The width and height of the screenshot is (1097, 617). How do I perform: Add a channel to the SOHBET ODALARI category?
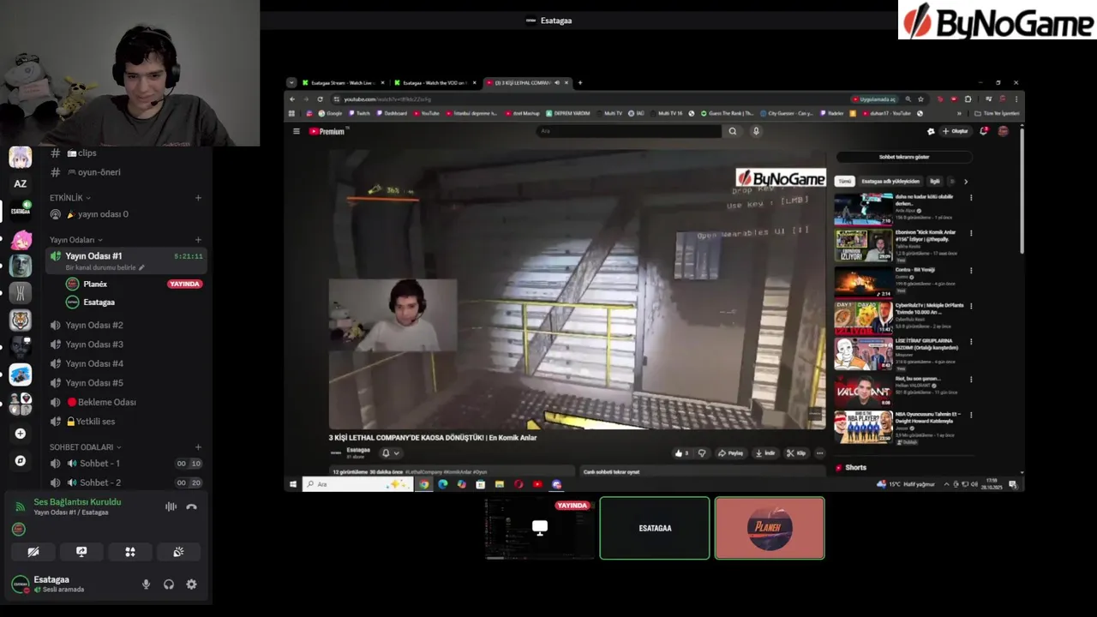[x=198, y=447]
